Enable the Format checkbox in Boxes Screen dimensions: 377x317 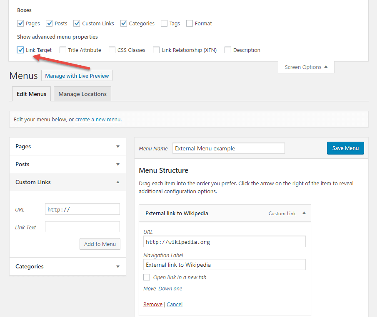point(190,23)
